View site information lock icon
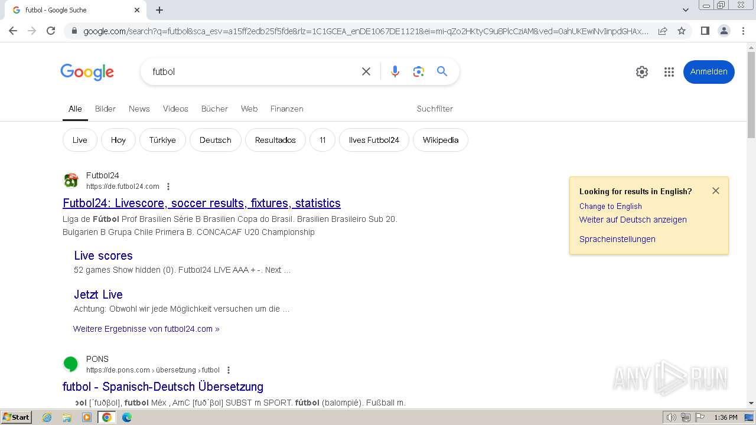The height and width of the screenshot is (425, 756). click(74, 31)
